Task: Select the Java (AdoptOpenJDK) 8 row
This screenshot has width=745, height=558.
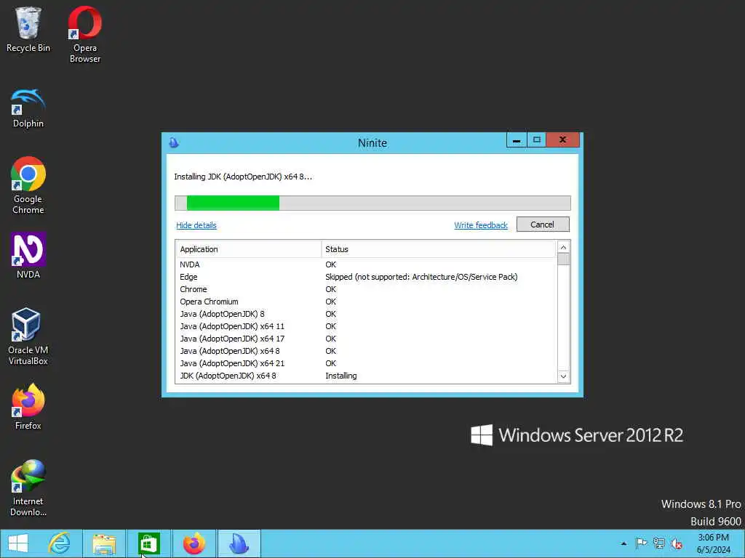Action: 366,314
